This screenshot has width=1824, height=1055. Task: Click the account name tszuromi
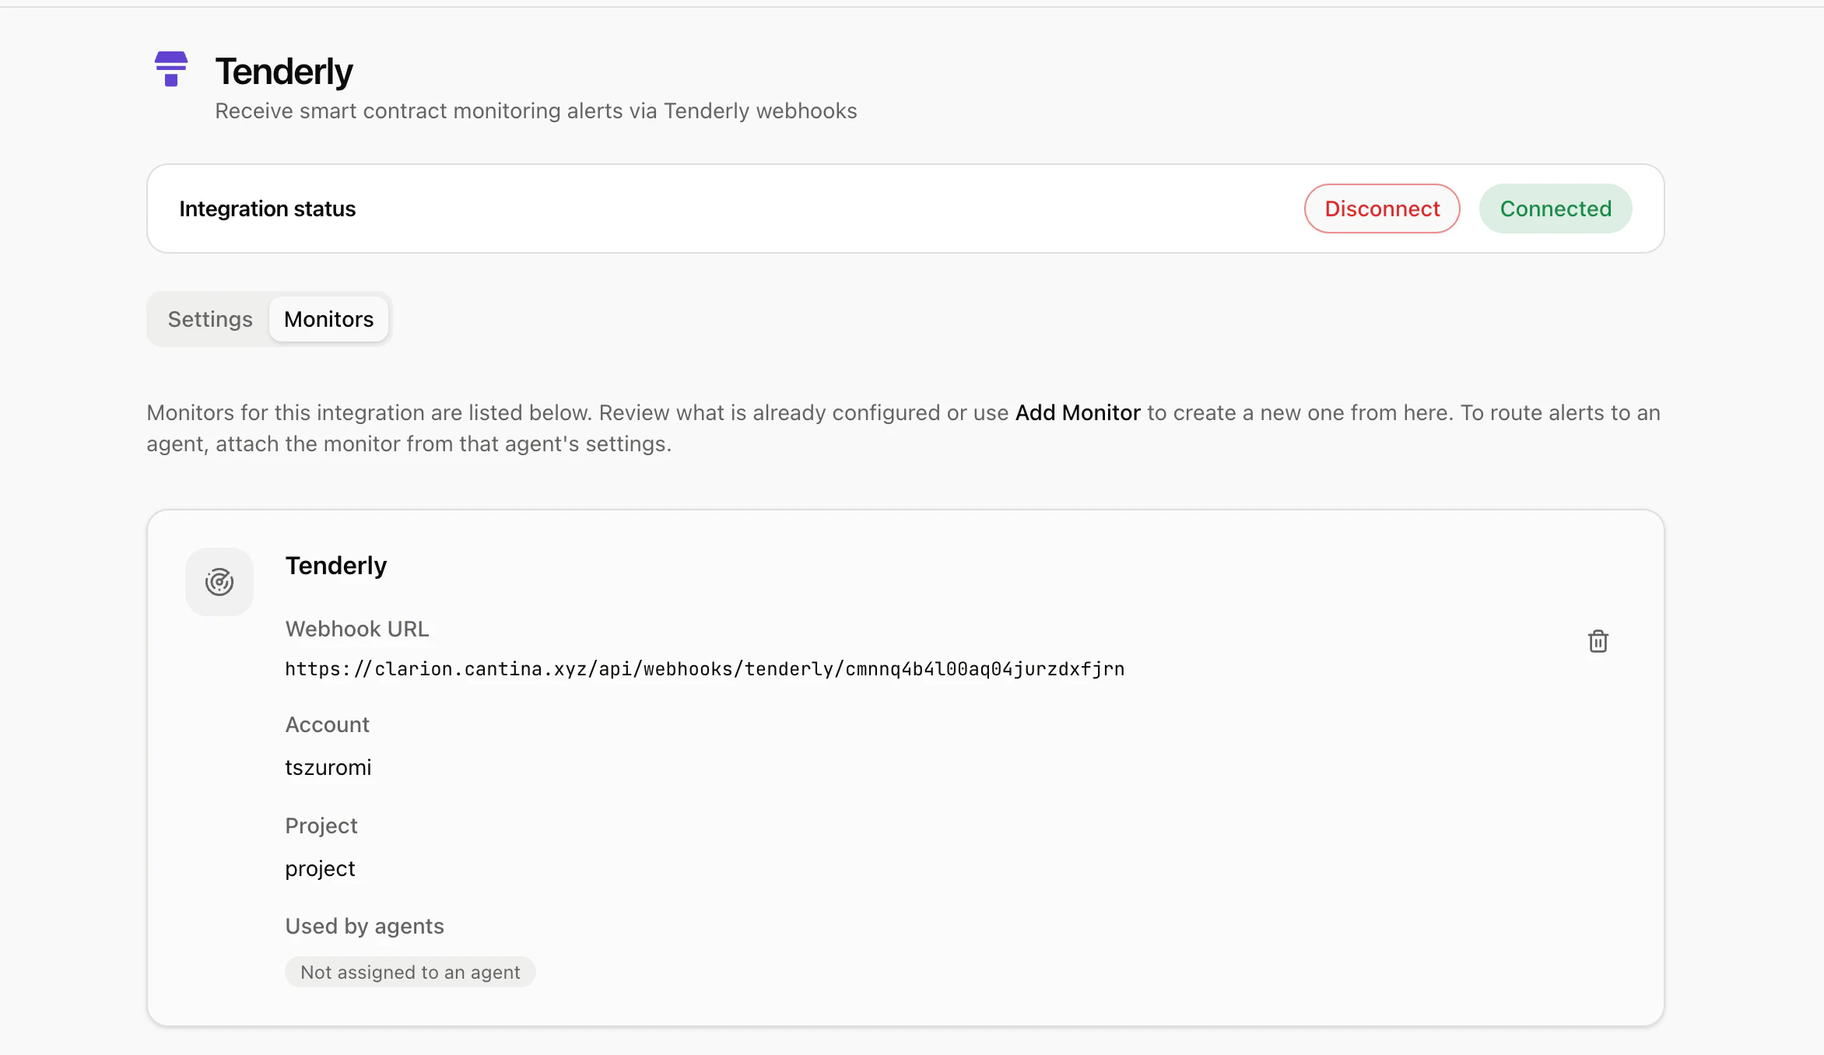[328, 767]
